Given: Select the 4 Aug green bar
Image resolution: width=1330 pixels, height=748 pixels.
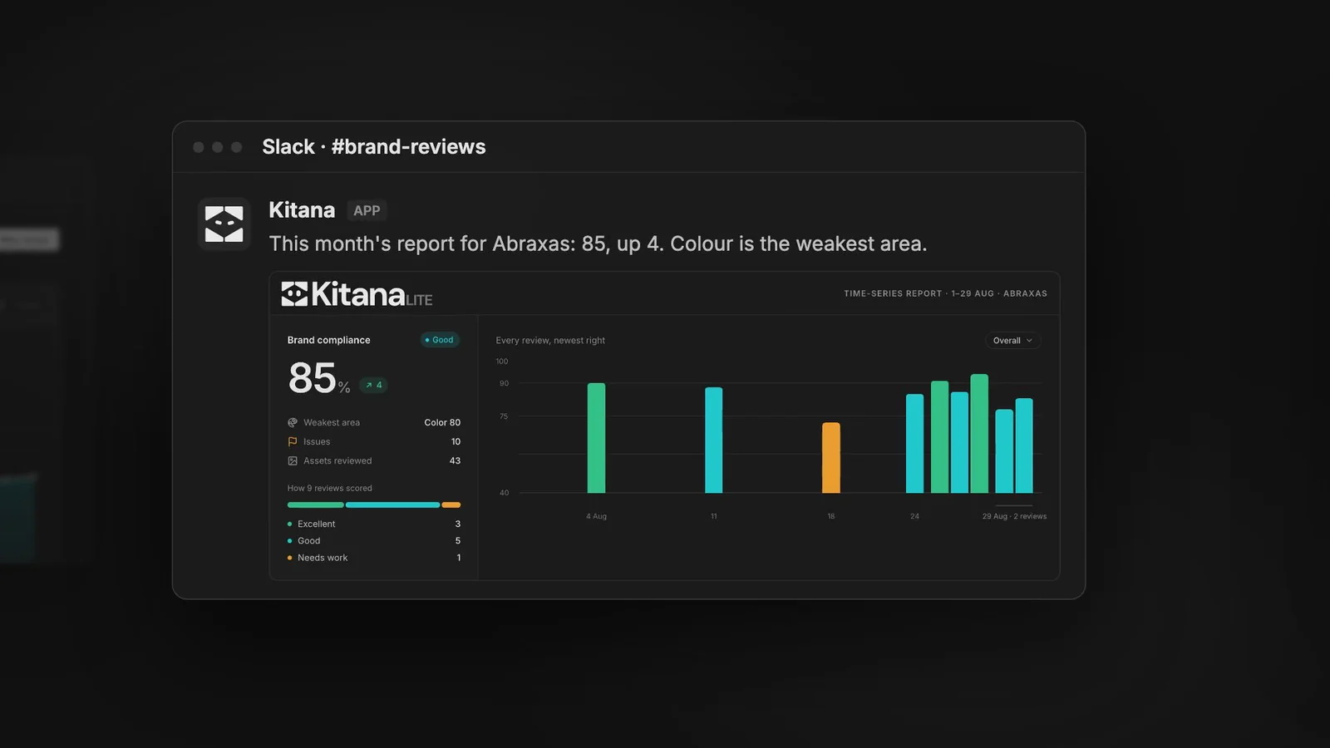Looking at the screenshot, I should [597, 438].
